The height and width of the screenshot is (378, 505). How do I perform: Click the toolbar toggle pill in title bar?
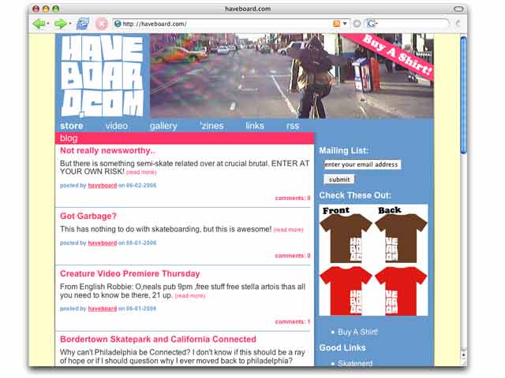(x=458, y=9)
